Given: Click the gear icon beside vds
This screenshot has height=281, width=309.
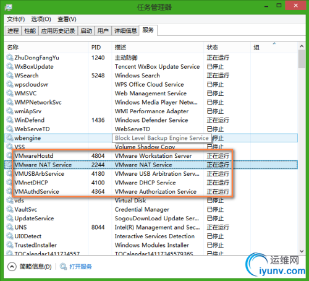Looking at the screenshot, I should coord(10,201).
